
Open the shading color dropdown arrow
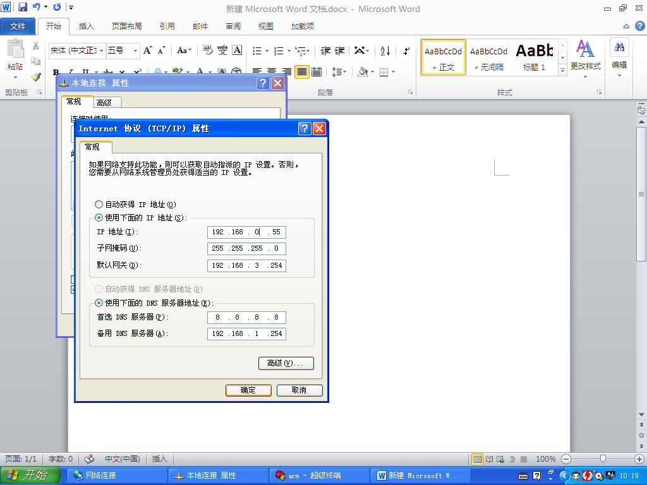pos(372,72)
